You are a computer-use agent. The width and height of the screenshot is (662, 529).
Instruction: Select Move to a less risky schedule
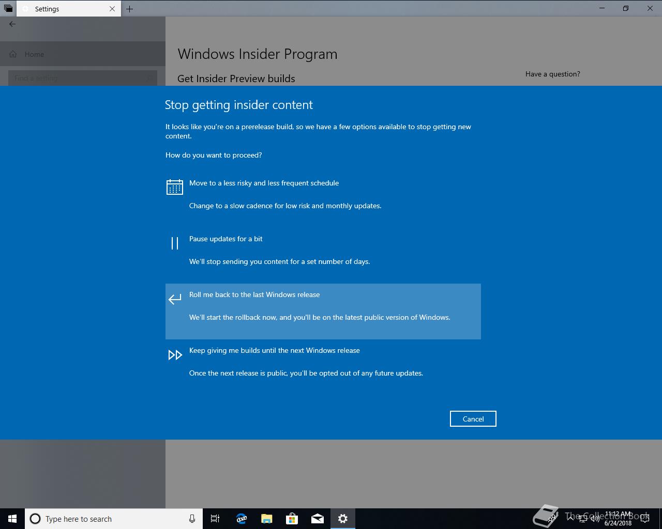coord(323,200)
